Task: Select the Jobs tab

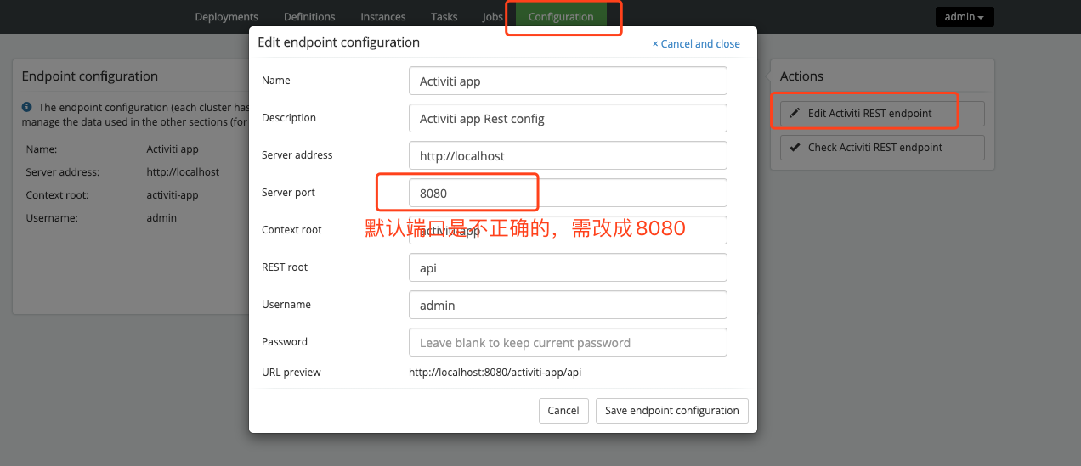Action: (x=492, y=16)
